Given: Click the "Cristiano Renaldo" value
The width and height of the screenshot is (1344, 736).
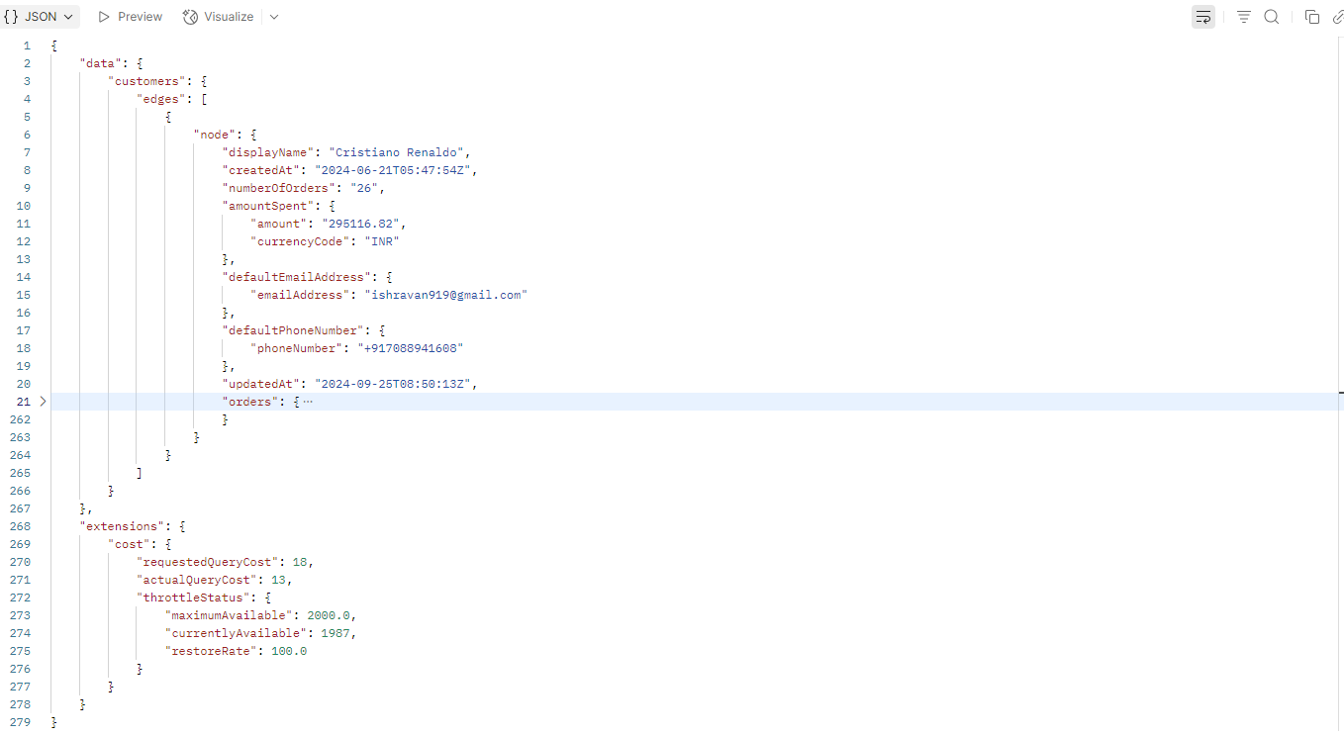Looking at the screenshot, I should coord(397,152).
